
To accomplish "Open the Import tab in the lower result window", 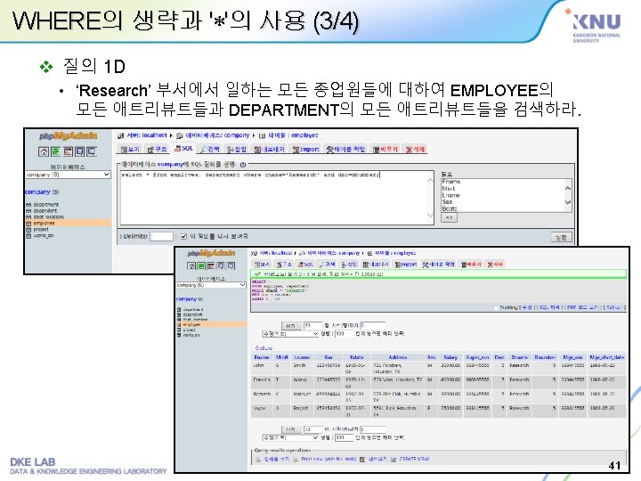I will point(406,265).
